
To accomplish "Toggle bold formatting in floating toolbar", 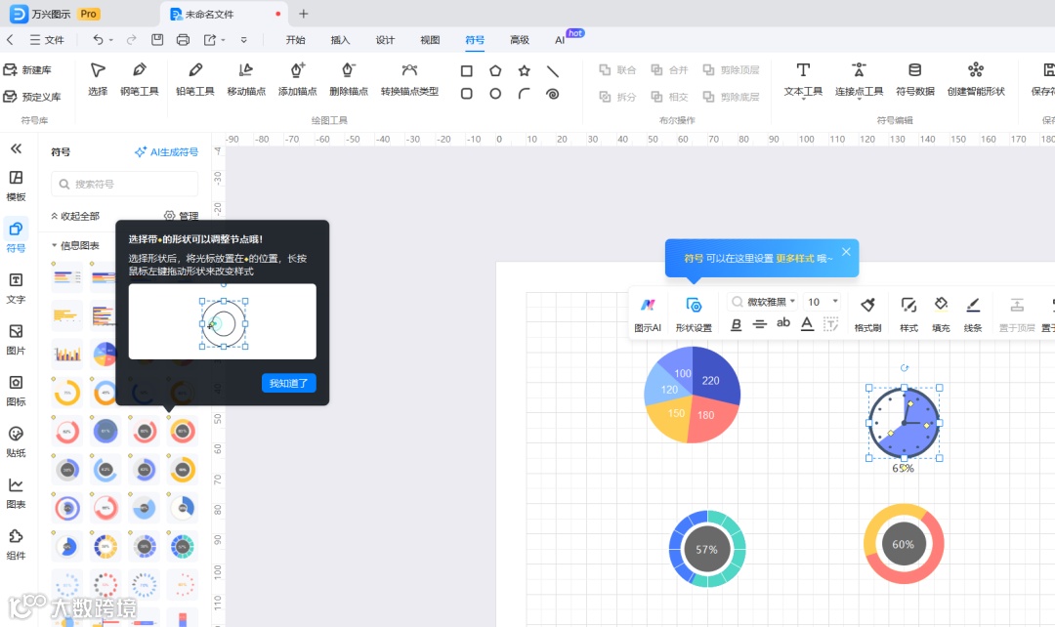I will pos(737,324).
